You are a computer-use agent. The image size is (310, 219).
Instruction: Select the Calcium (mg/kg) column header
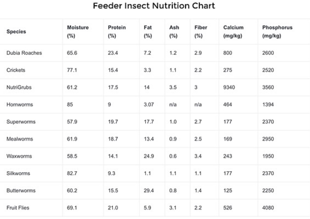[233, 32]
